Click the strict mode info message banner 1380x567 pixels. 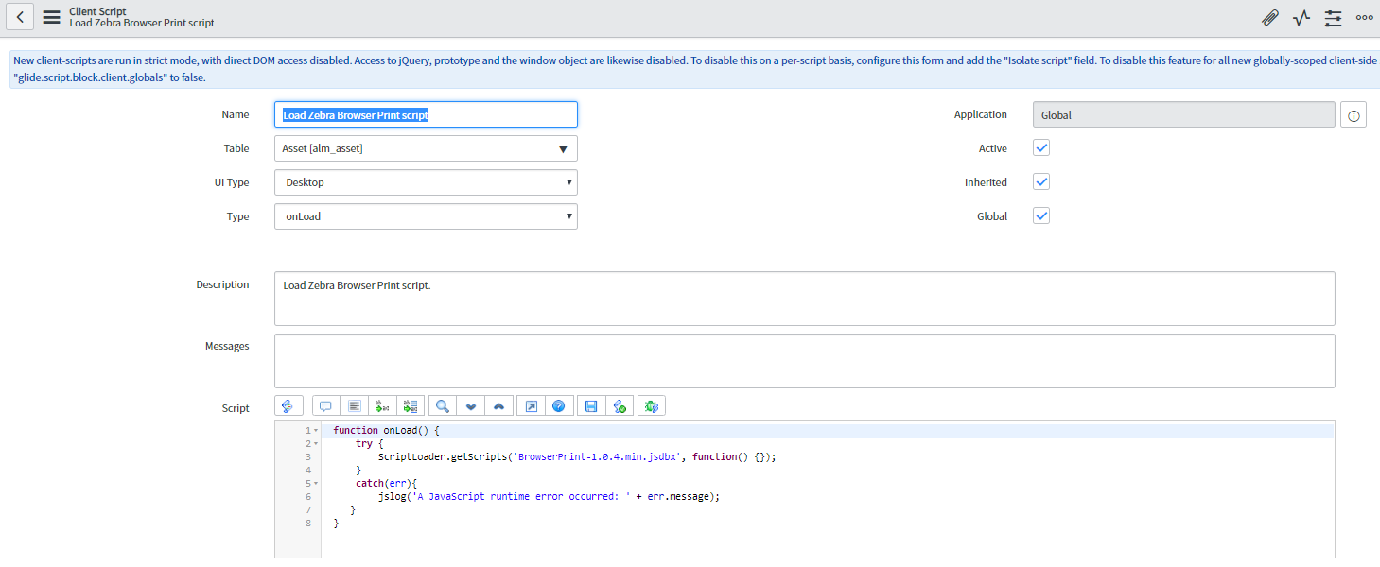694,69
